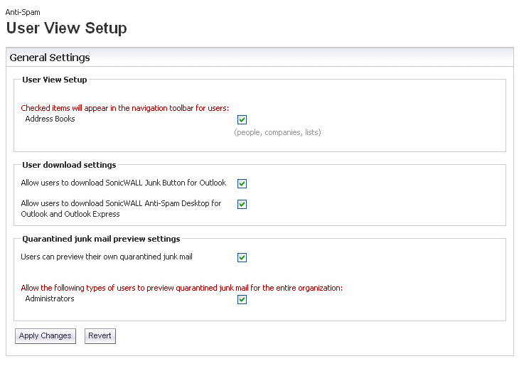Uncheck the Administrators preview checkbox
The height and width of the screenshot is (366, 519).
tap(242, 299)
